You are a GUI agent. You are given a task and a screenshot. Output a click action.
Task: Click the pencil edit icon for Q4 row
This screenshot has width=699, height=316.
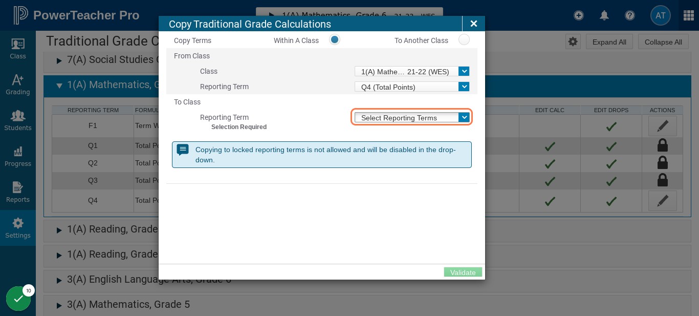[663, 201]
